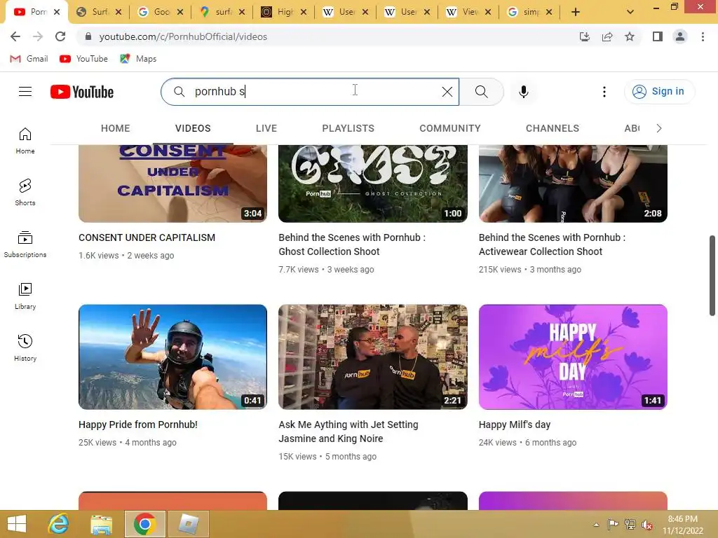
Task: Click the Sign in button
Action: pyautogui.click(x=659, y=92)
